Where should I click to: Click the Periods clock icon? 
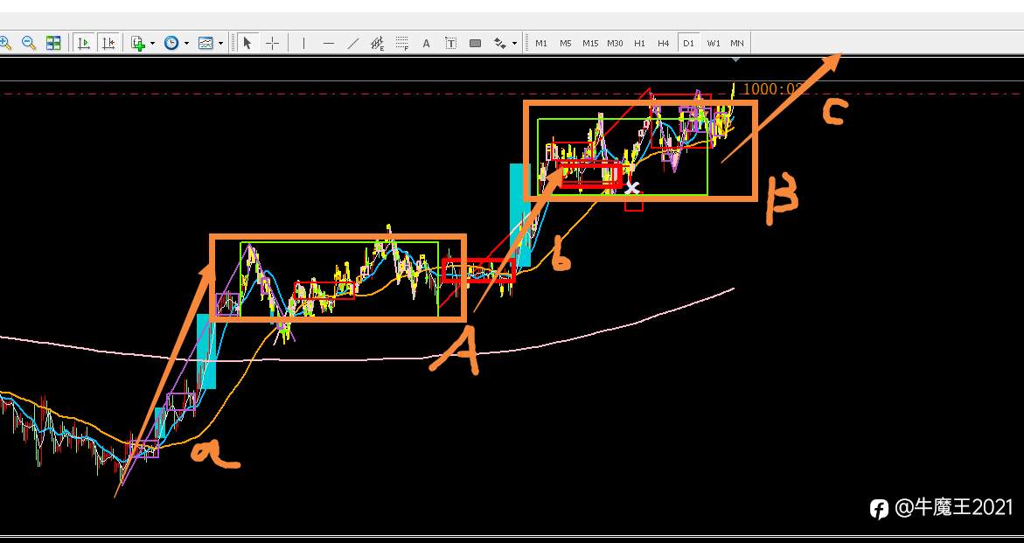171,43
